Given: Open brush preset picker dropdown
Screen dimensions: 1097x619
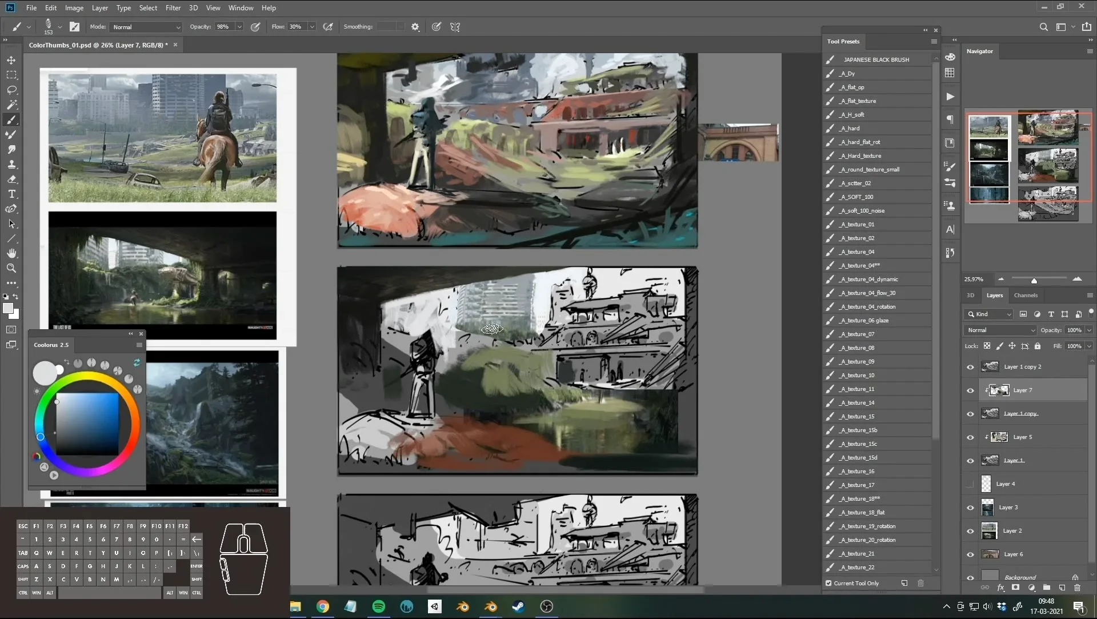Looking at the screenshot, I should 59,27.
